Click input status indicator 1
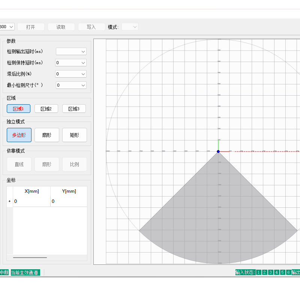 (259, 273)
